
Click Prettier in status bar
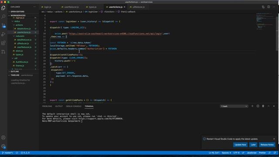pos(262,153)
